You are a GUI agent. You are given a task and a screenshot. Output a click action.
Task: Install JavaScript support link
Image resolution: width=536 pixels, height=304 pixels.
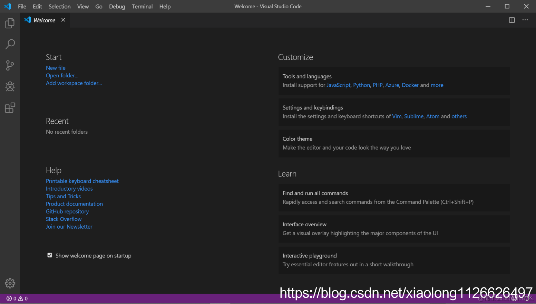339,85
